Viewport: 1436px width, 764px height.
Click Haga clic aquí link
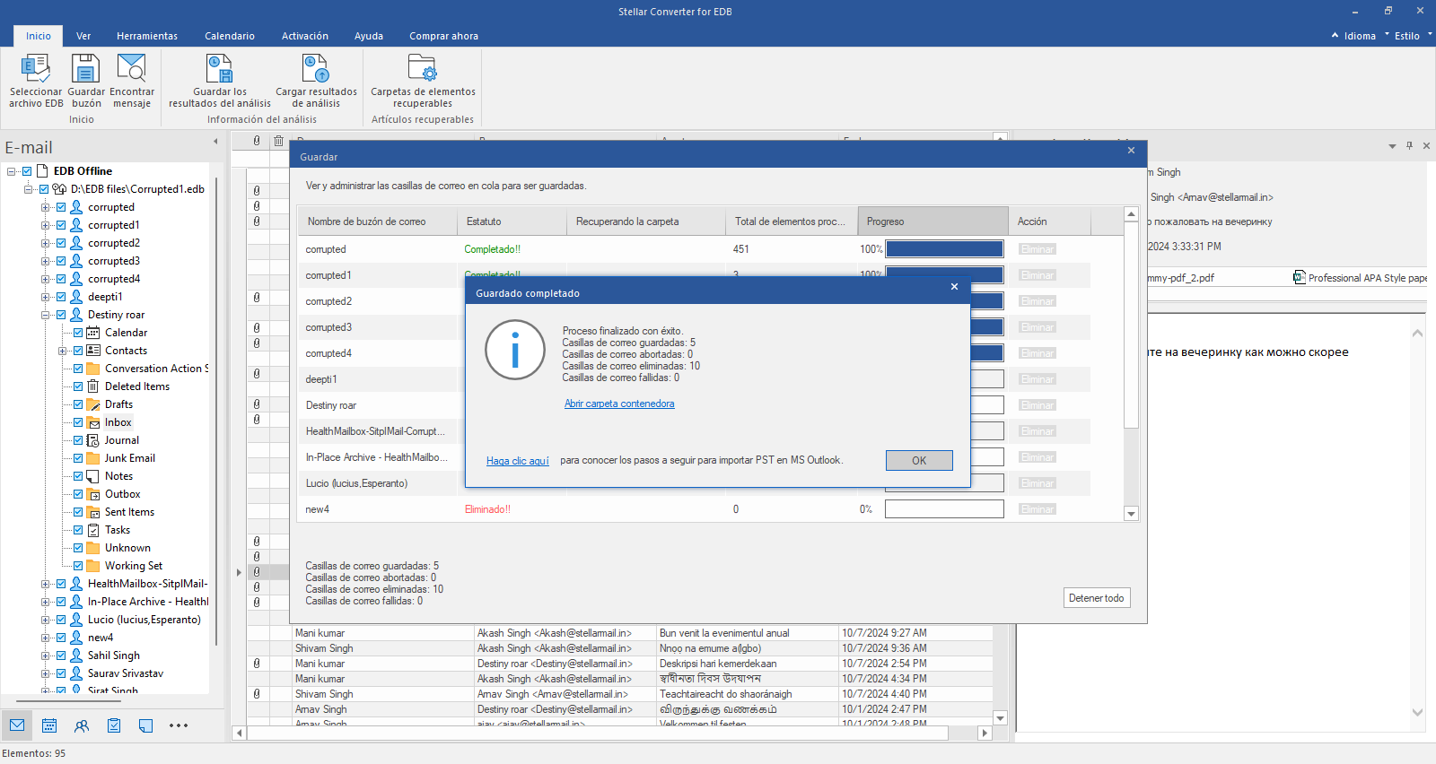(x=518, y=461)
